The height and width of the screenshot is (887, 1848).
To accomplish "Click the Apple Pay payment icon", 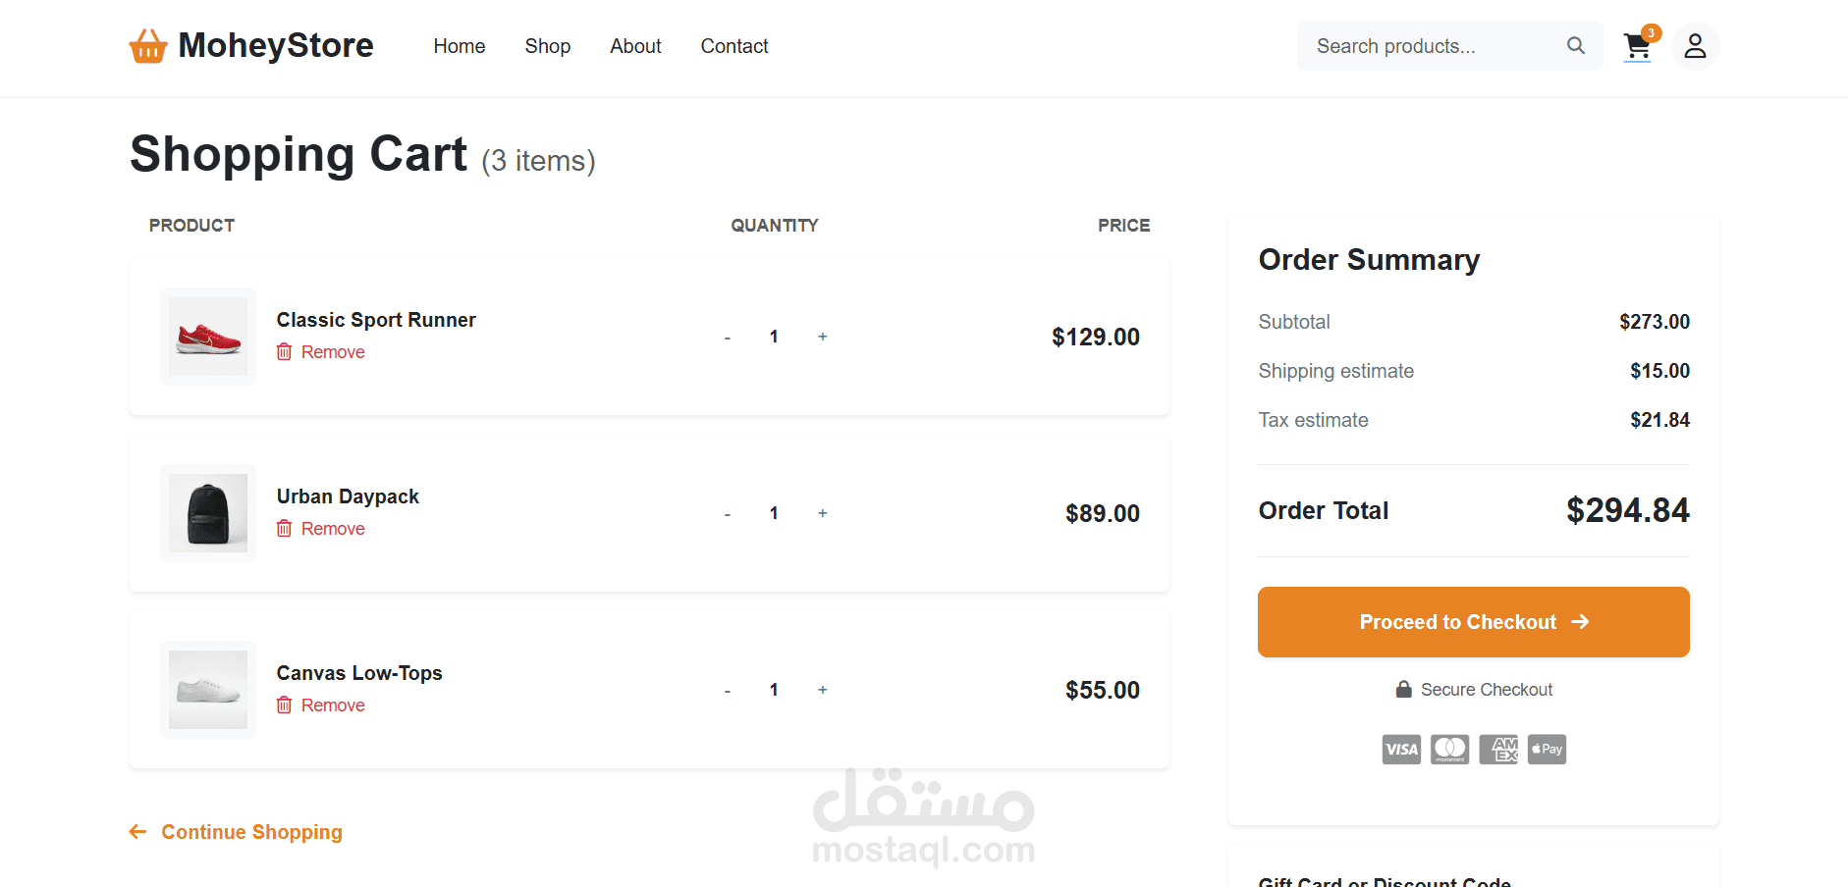I will (x=1547, y=750).
